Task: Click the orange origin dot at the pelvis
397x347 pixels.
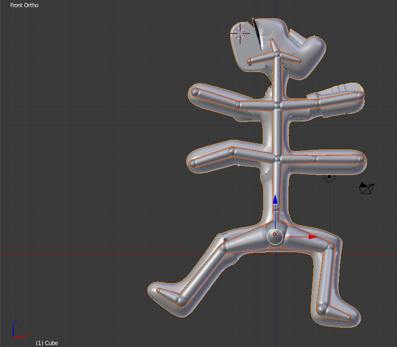Action: 275,234
